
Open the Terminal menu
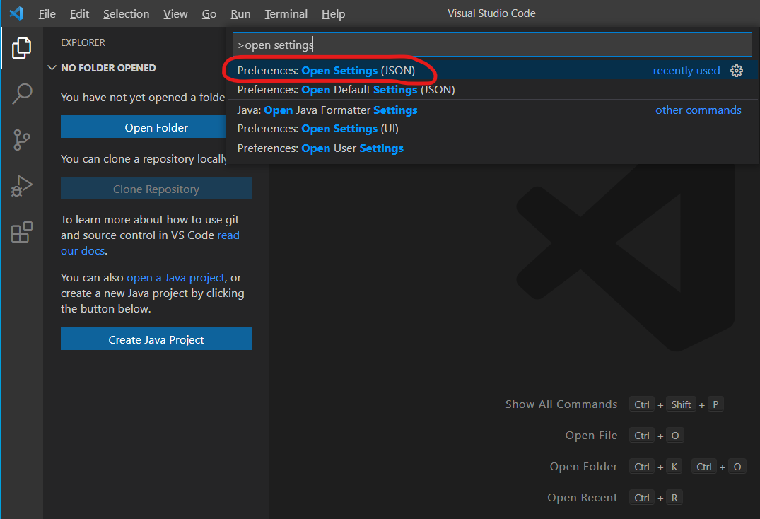[286, 14]
